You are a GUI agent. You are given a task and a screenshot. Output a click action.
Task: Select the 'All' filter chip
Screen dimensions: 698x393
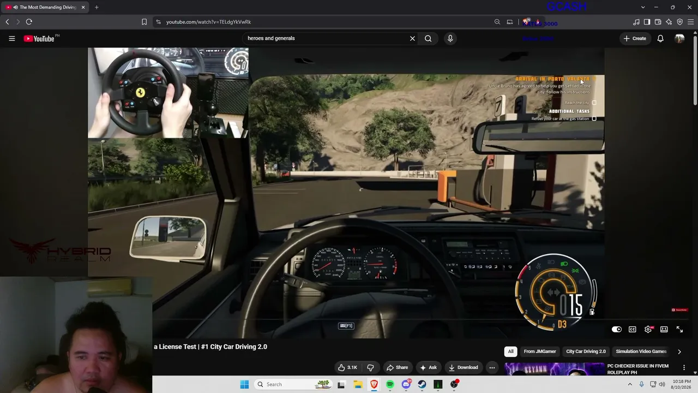[x=510, y=352]
